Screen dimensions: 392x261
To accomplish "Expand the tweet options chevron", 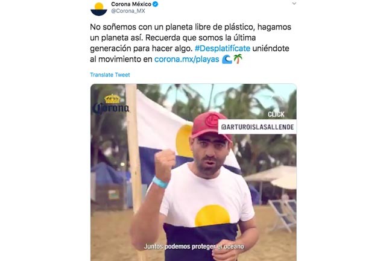I will tap(294, 4).
